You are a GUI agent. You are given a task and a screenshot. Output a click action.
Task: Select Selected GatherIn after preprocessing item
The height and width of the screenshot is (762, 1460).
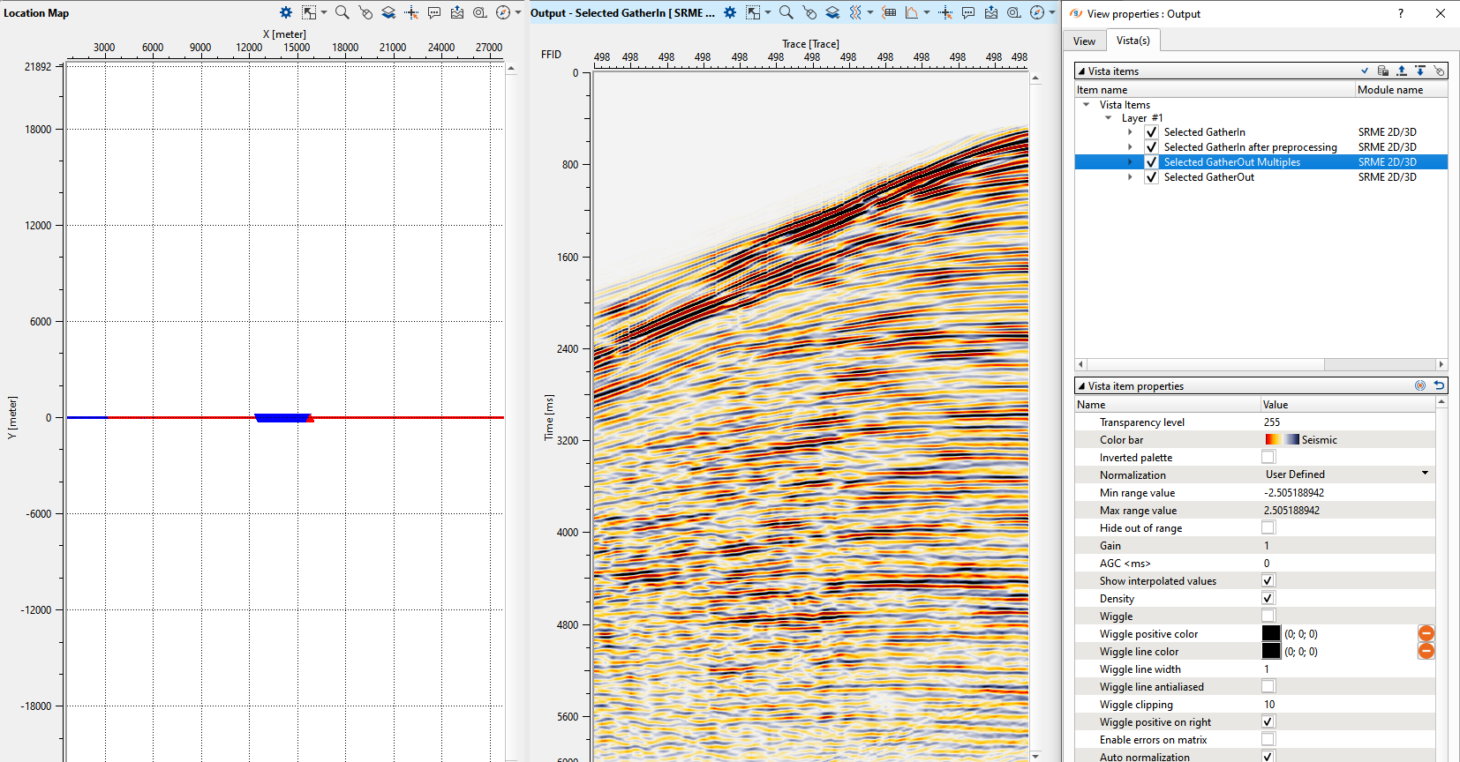coord(1250,147)
